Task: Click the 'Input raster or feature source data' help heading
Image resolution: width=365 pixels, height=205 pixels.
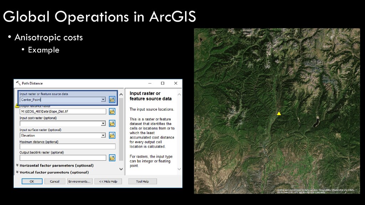Action: (x=151, y=96)
